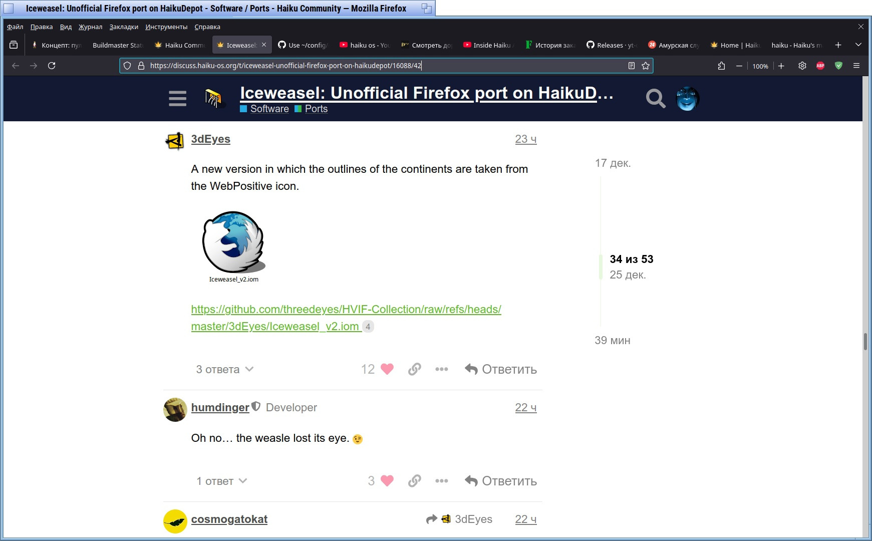
Task: Reply to humdinger's post
Action: pos(501,481)
